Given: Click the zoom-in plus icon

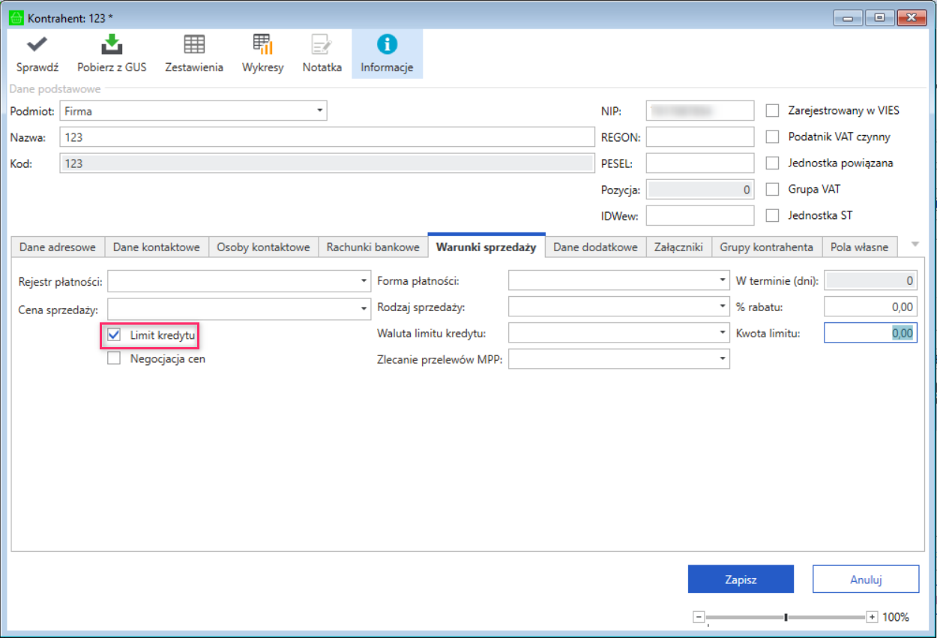Looking at the screenshot, I should (x=872, y=617).
